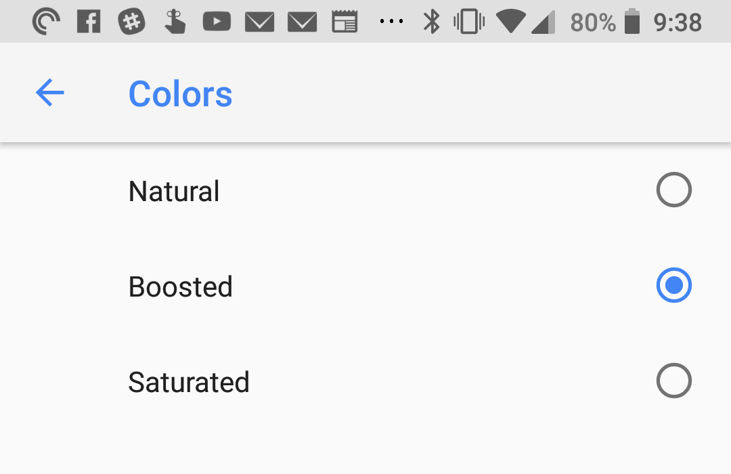Tap the battery icon in status bar

632,22
